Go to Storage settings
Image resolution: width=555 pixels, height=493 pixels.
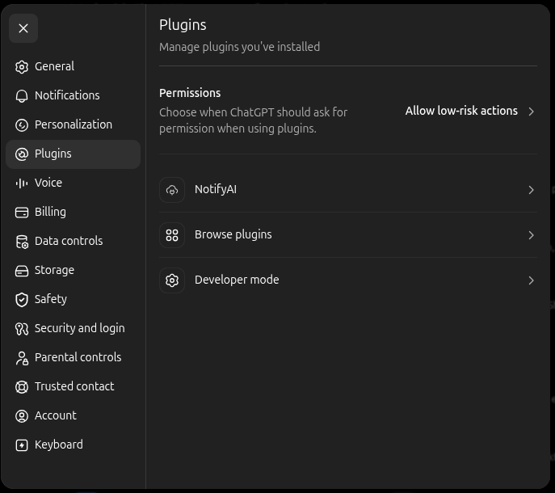(74, 270)
